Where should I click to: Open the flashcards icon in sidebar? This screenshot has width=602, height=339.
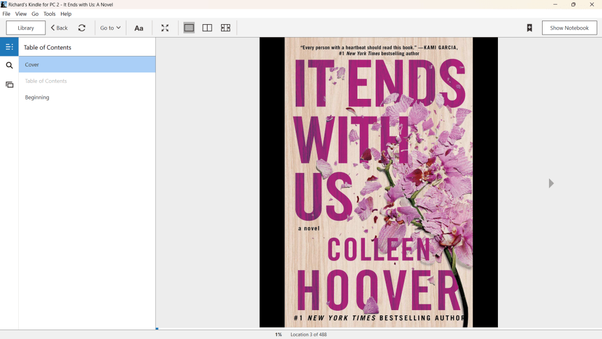(9, 85)
